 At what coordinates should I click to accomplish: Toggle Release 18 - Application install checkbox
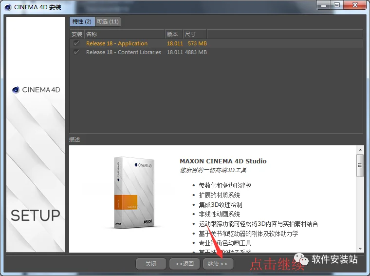[76, 43]
